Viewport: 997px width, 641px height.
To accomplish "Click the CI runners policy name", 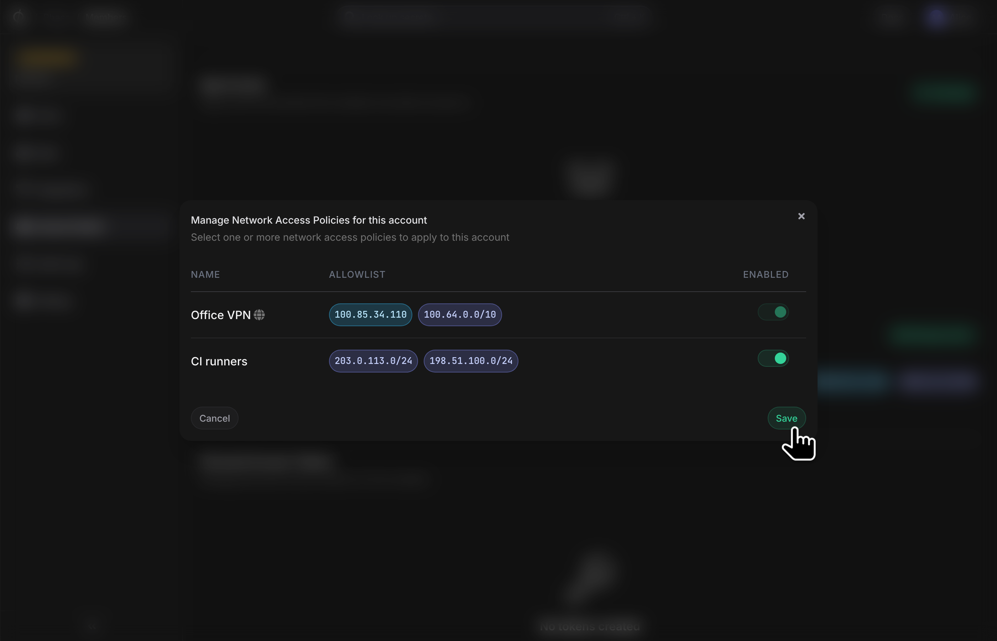I will 219,361.
